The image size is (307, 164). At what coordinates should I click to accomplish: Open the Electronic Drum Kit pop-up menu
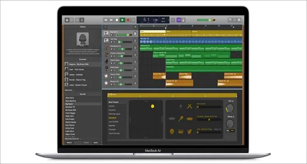(x=73, y=139)
